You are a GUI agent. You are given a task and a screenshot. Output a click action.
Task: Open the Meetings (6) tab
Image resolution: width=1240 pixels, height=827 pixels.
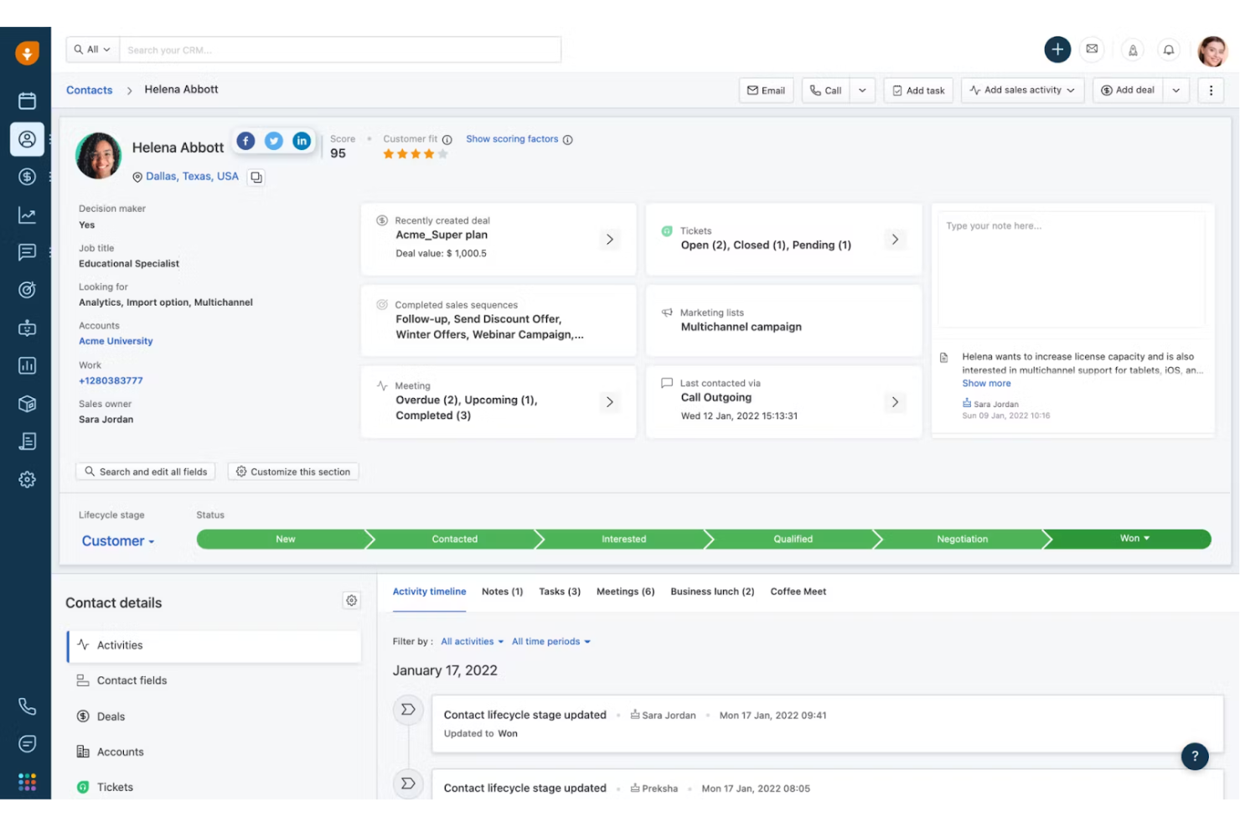625,592
